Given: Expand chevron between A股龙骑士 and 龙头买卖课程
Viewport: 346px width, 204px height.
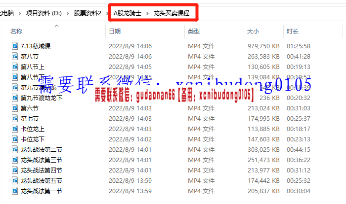Looking at the screenshot, I should (x=147, y=14).
